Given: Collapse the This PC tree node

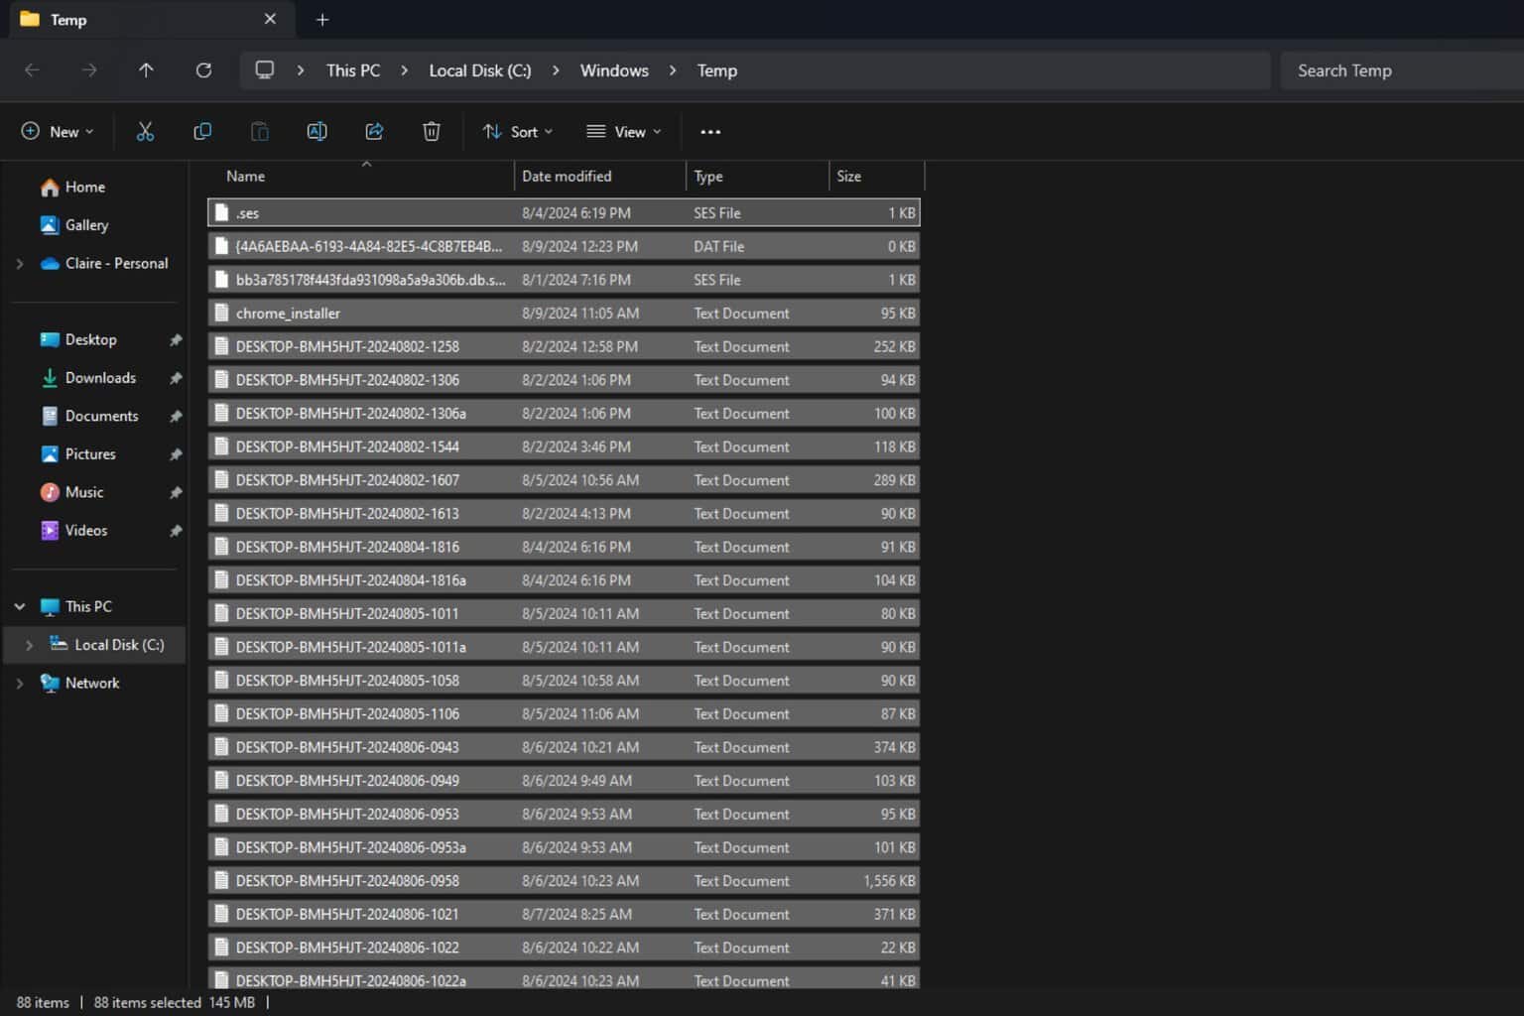Looking at the screenshot, I should pos(20,606).
